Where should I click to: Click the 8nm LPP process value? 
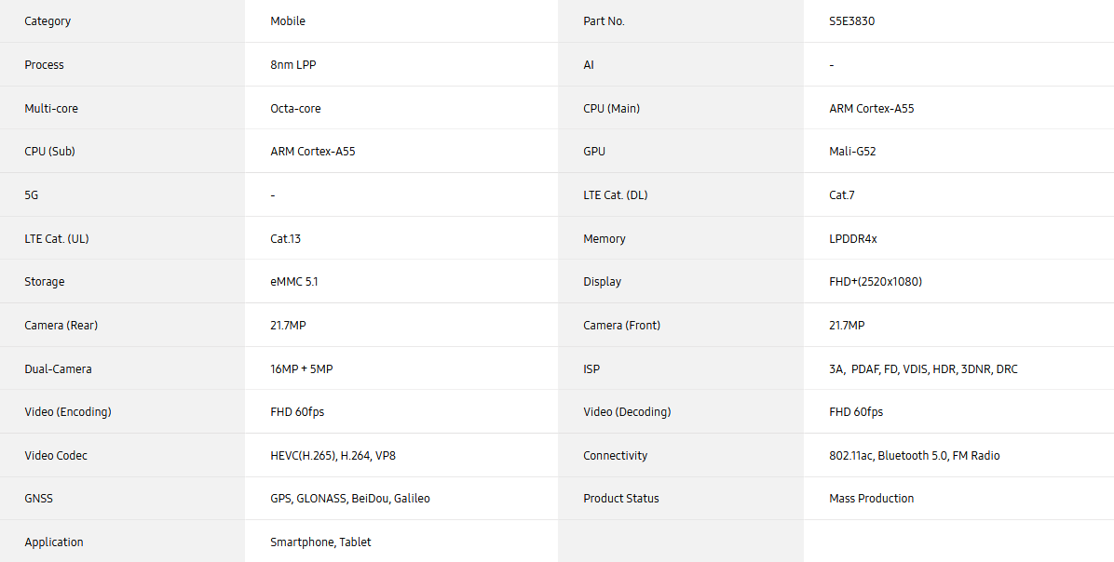pos(293,64)
